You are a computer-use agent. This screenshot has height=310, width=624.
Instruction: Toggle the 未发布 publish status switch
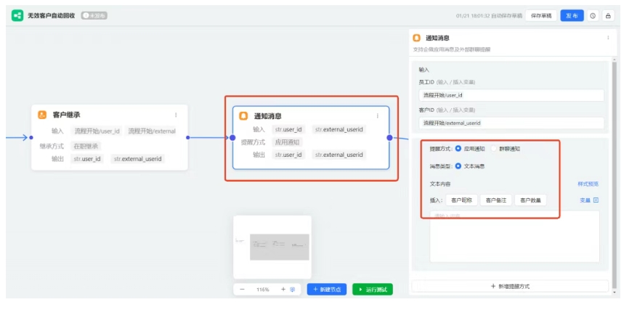(94, 15)
